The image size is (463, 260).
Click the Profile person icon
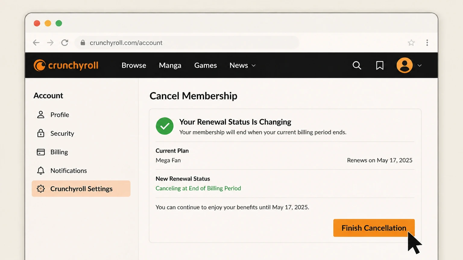click(x=41, y=115)
